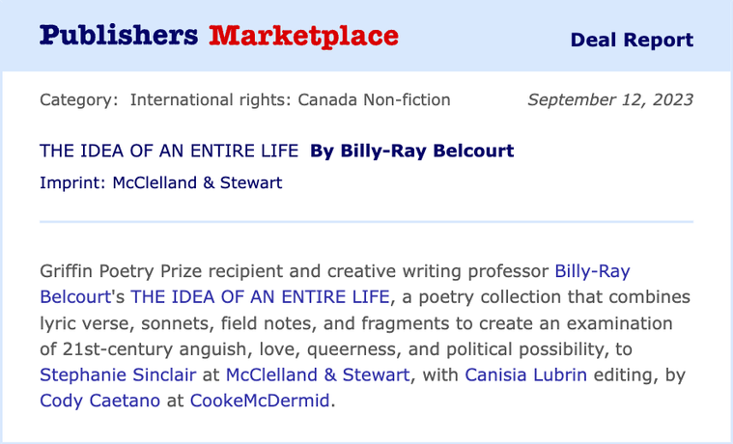This screenshot has width=733, height=444.
Task: Click the Category label text
Action: click(79, 100)
